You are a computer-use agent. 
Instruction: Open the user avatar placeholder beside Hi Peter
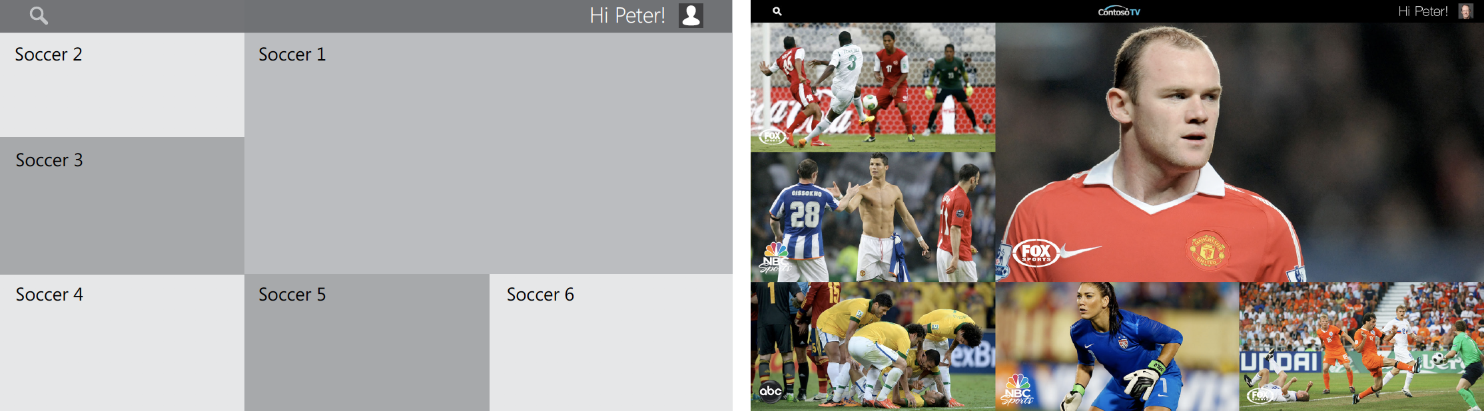coord(691,15)
